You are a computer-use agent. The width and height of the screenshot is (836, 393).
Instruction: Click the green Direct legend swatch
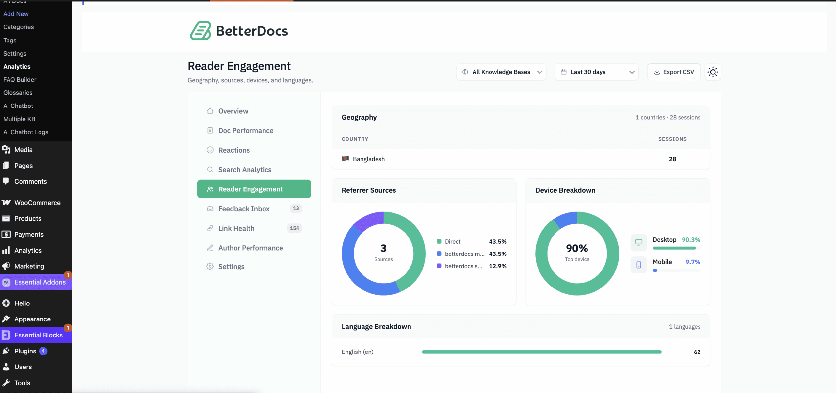coord(439,241)
